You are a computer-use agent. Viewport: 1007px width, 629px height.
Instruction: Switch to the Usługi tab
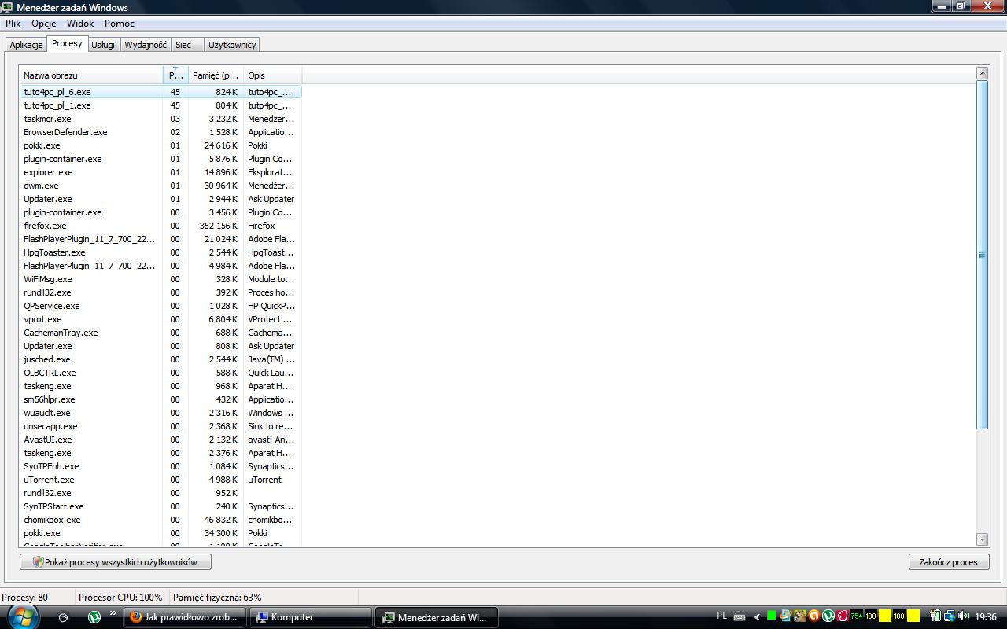click(103, 45)
